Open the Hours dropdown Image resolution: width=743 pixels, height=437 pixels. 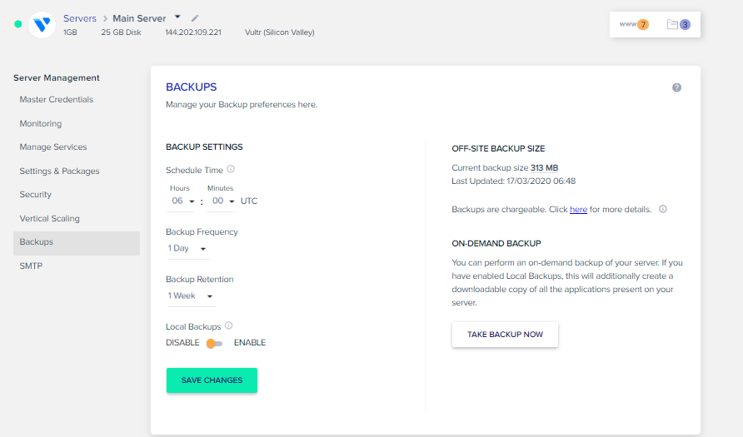click(182, 201)
